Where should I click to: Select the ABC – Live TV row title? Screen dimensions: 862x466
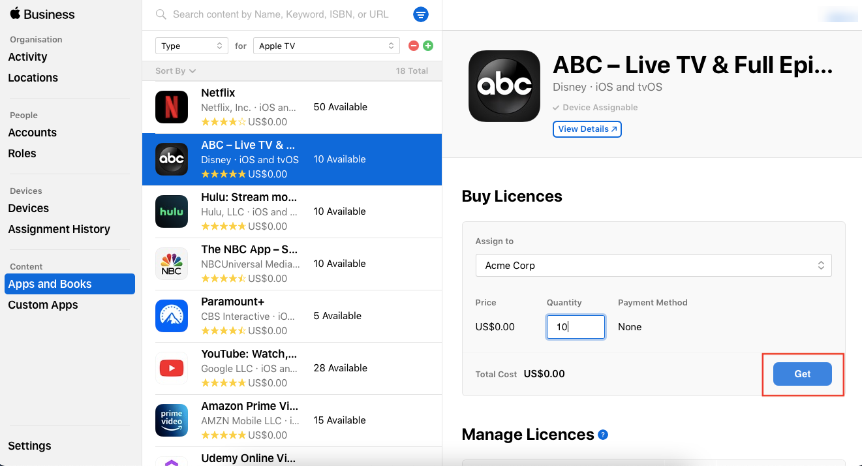point(248,145)
